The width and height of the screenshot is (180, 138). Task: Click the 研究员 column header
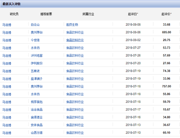click(14, 14)
